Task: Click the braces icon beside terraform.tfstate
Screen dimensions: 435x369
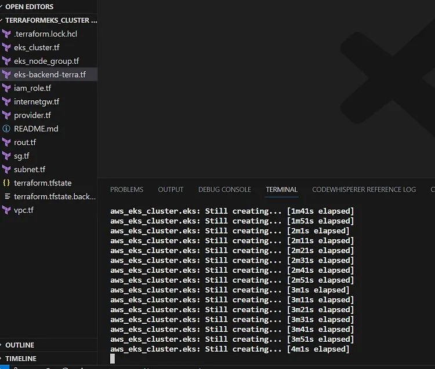Action: coord(6,183)
